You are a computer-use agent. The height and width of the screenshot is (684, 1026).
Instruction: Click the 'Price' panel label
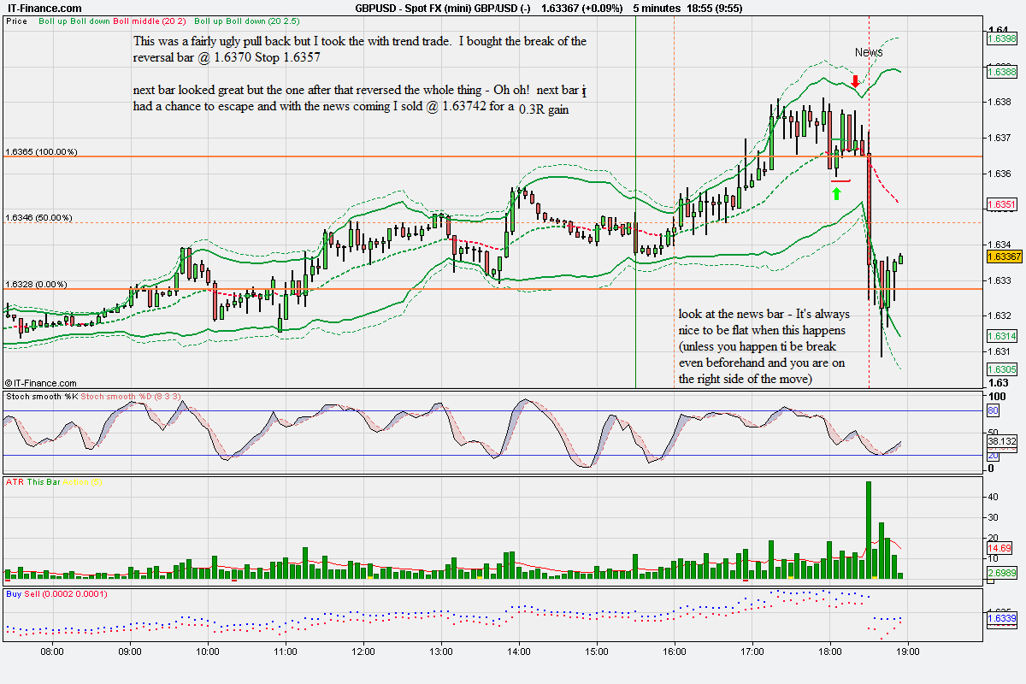point(16,21)
